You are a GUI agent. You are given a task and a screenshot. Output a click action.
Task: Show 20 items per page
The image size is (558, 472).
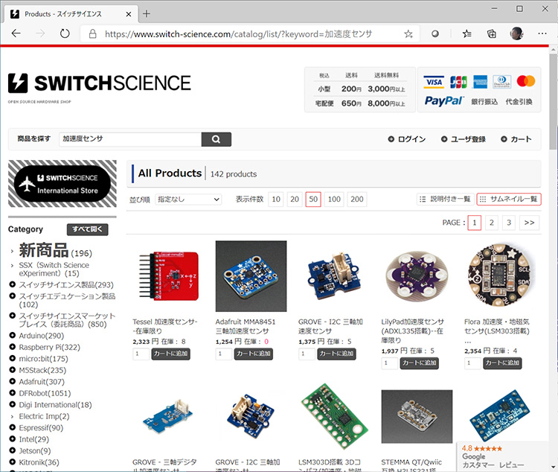click(295, 199)
